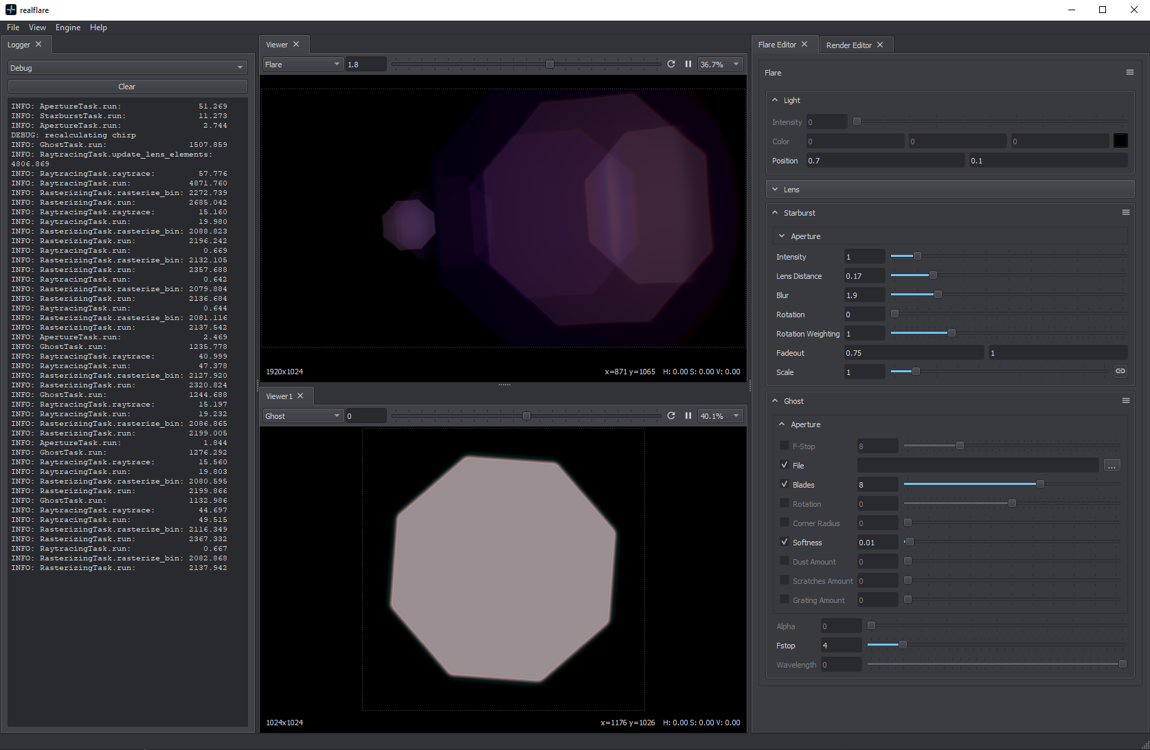Browse for aperture file with ellipsis button
Image resolution: width=1150 pixels, height=750 pixels.
[x=1112, y=466]
